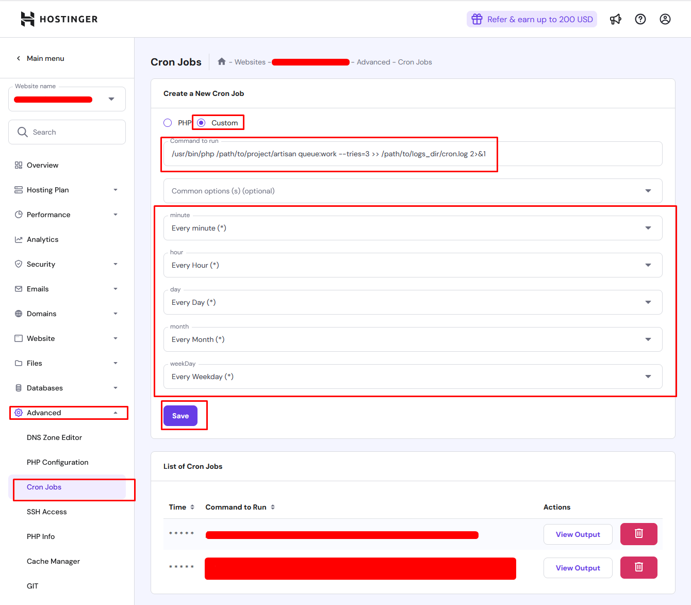
Task: Click the Command to run input field
Action: coord(413,154)
